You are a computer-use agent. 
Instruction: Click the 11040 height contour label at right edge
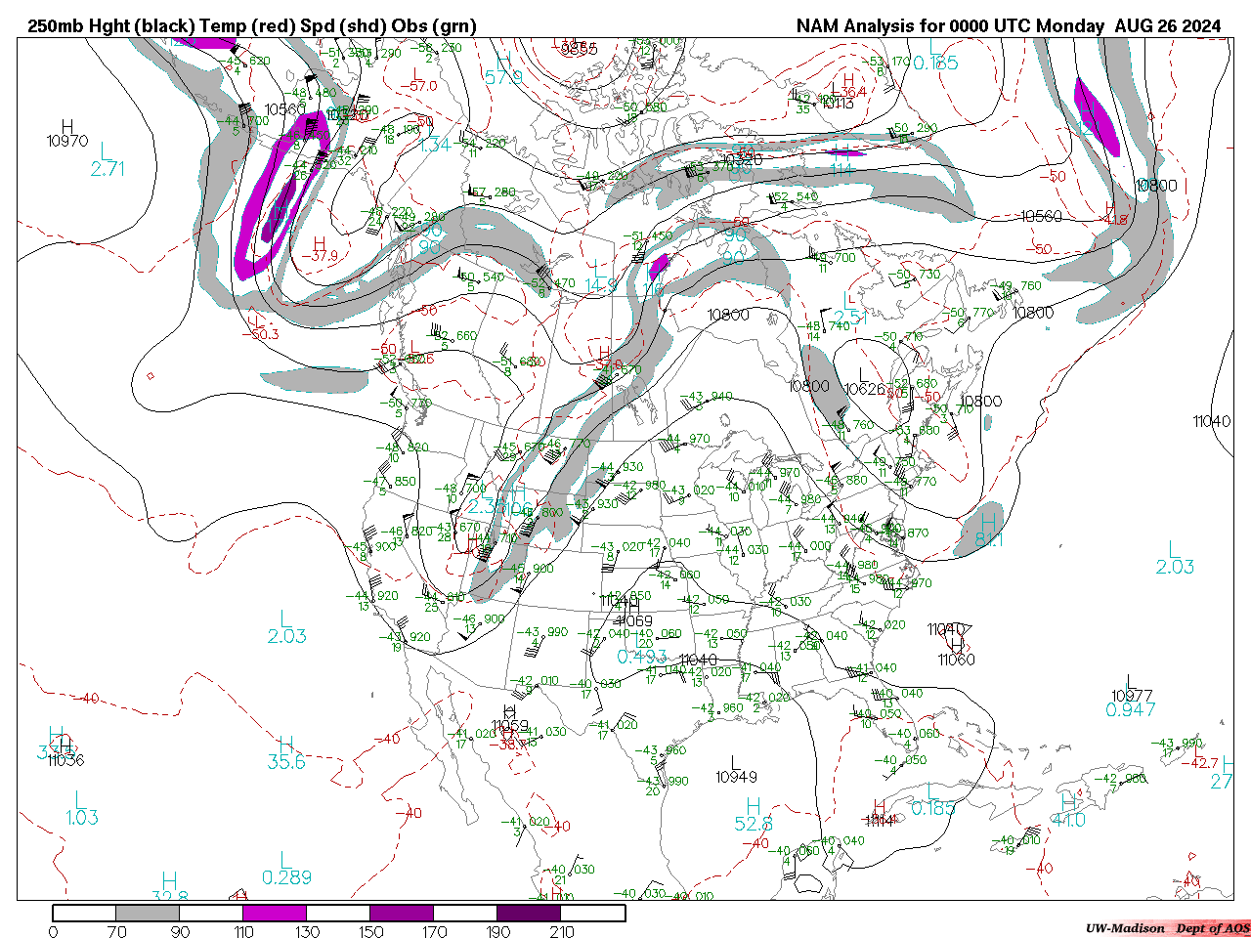[1211, 421]
